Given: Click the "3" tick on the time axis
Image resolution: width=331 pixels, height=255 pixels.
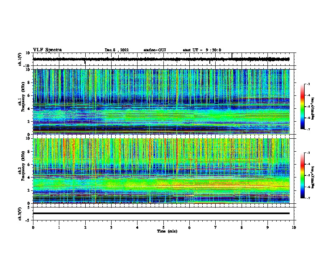Looking at the screenshot, I should pyautogui.click(x=111, y=227).
